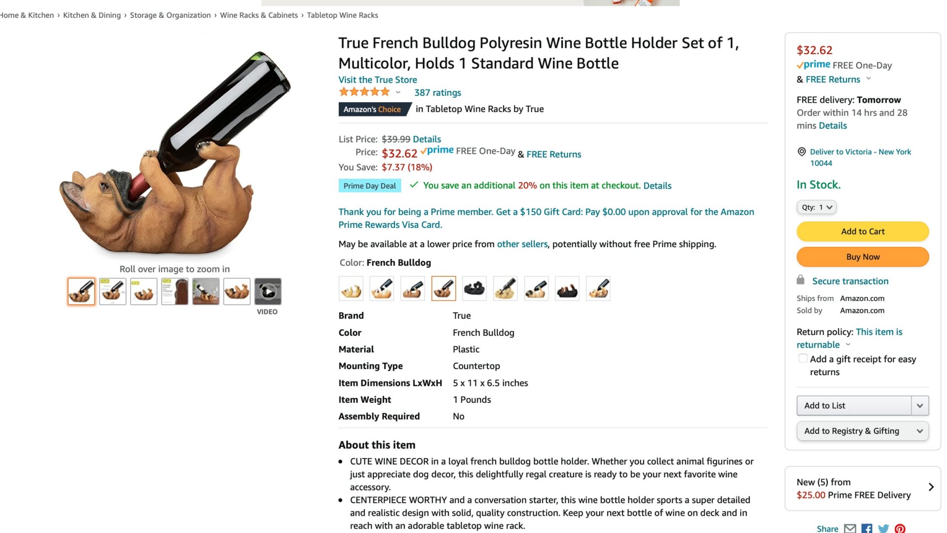Screen dimensions: 947x533
Task: Visit the True Store
Action: (377, 79)
